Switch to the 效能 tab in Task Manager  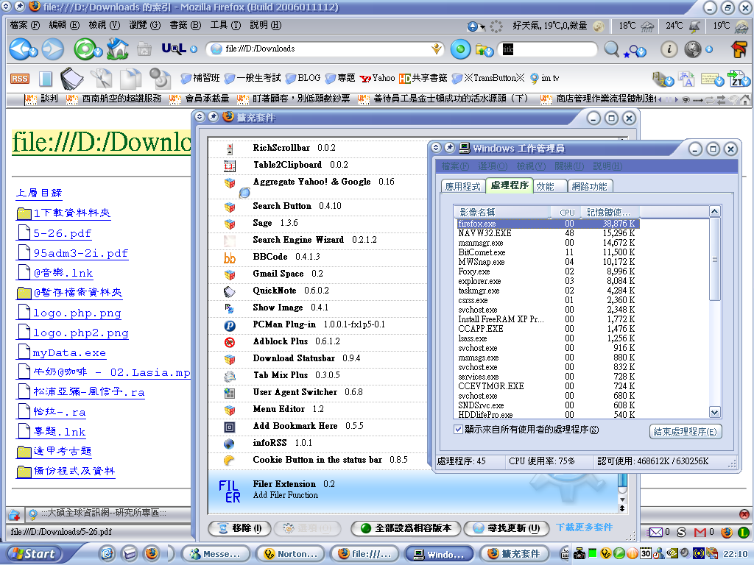click(x=546, y=187)
